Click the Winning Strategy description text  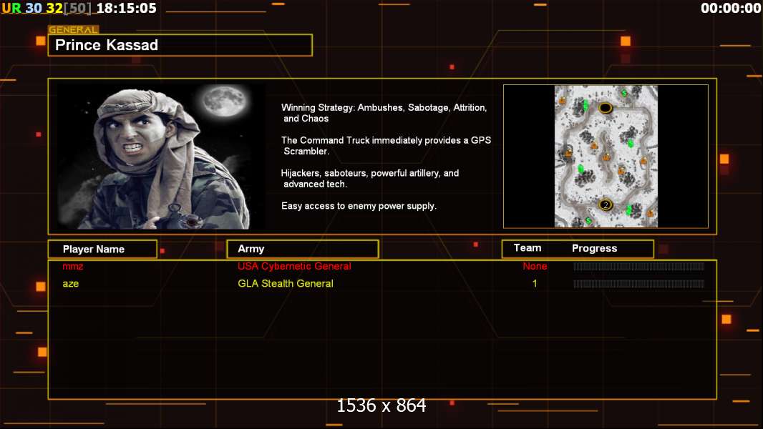pos(384,113)
